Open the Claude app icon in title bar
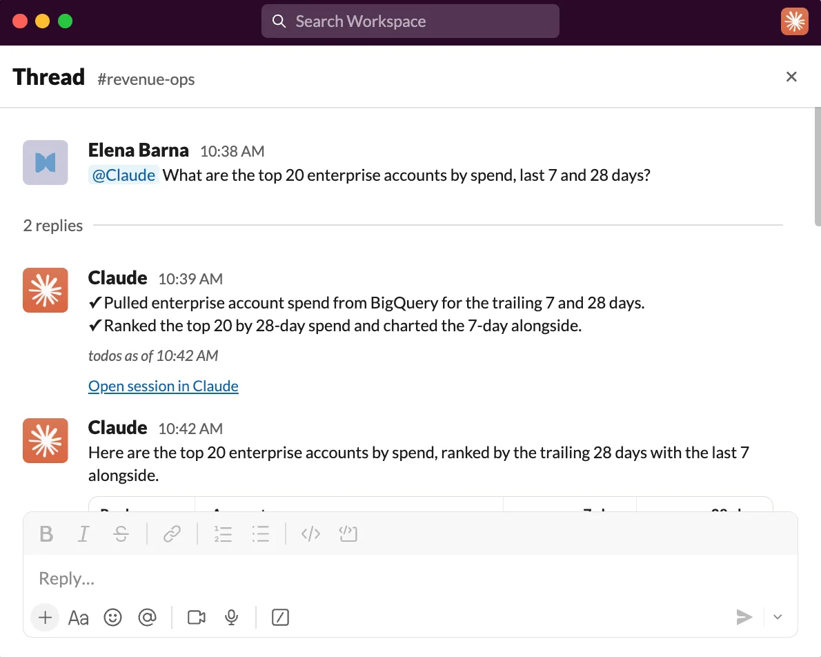The width and height of the screenshot is (821, 657). [x=794, y=21]
